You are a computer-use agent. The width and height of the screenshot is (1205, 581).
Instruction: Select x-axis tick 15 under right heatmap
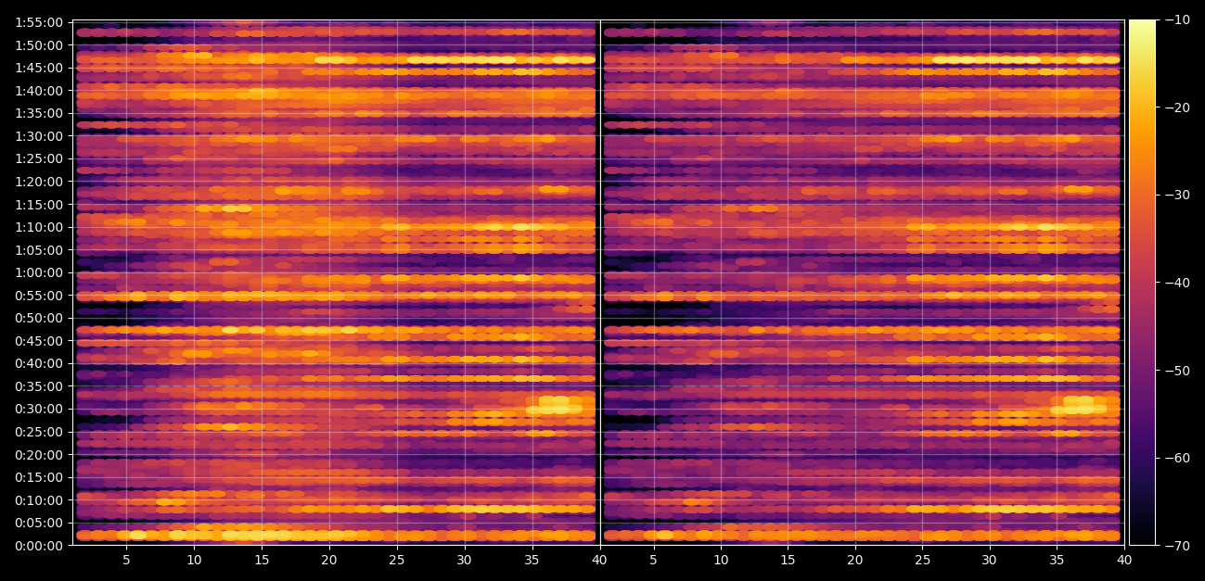788,561
